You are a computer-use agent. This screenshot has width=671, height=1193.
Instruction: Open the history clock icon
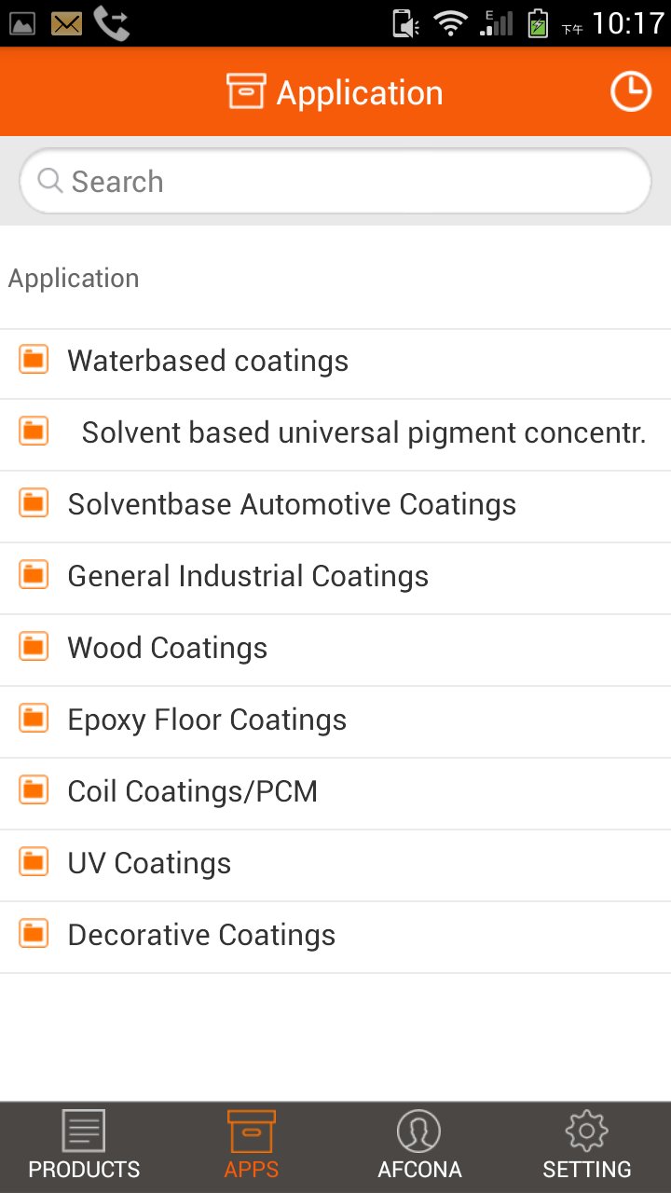pos(631,92)
